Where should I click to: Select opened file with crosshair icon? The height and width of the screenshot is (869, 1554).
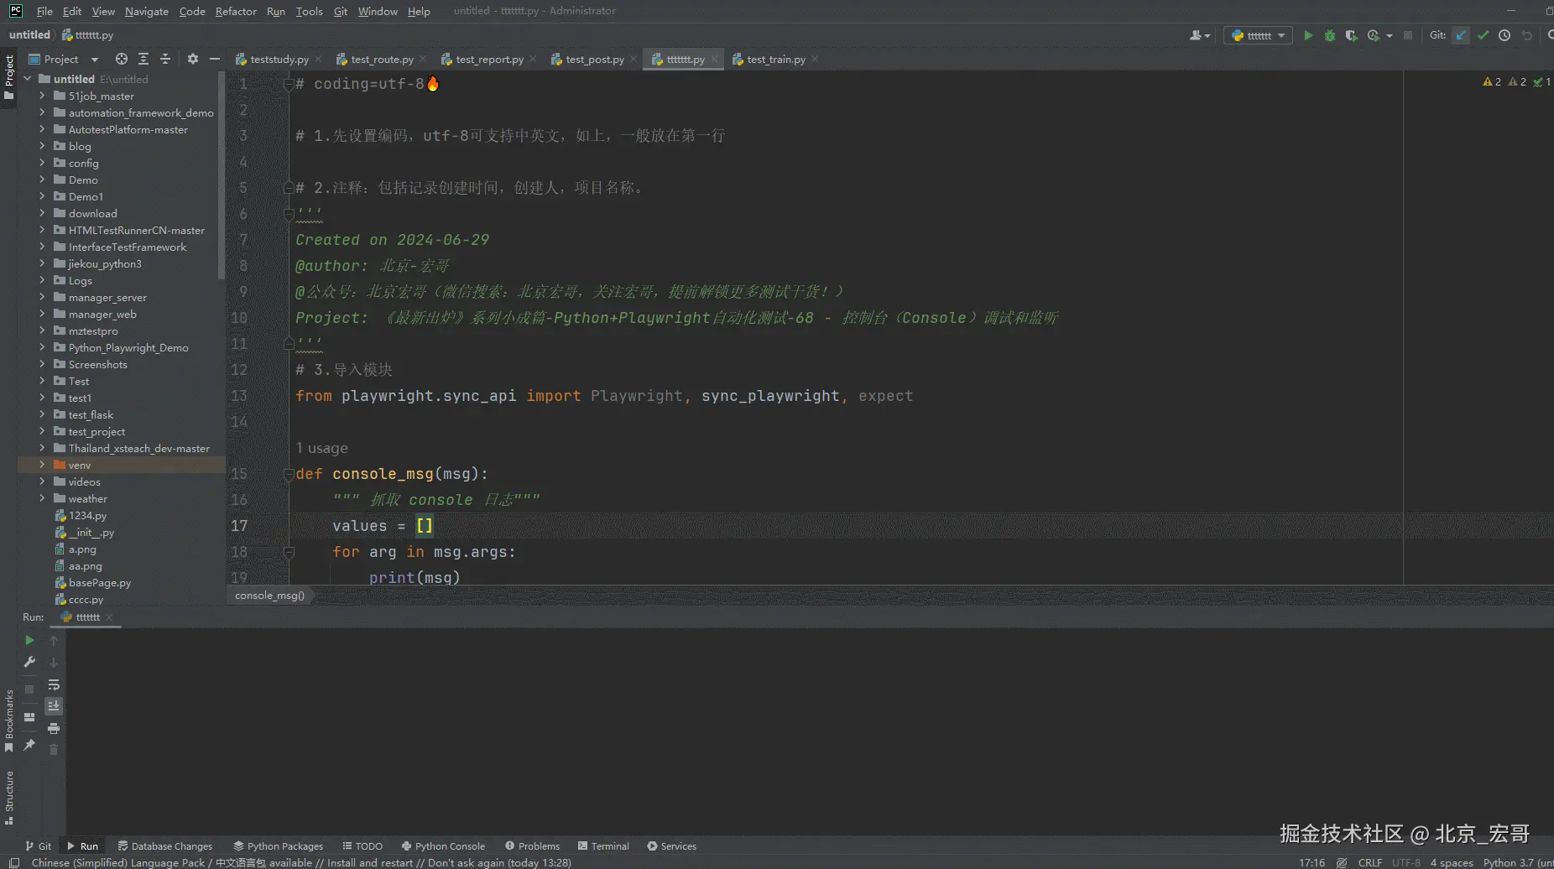[122, 59]
